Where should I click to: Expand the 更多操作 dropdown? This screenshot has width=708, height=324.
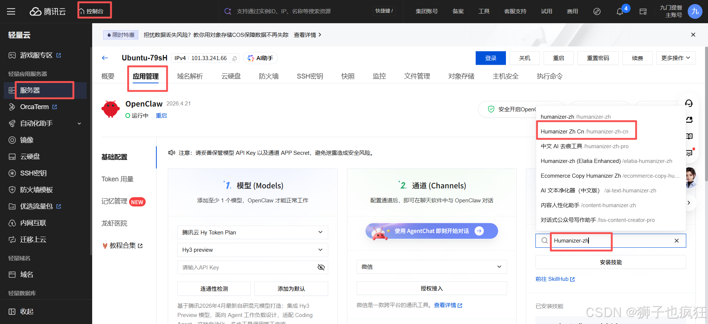tap(676, 58)
